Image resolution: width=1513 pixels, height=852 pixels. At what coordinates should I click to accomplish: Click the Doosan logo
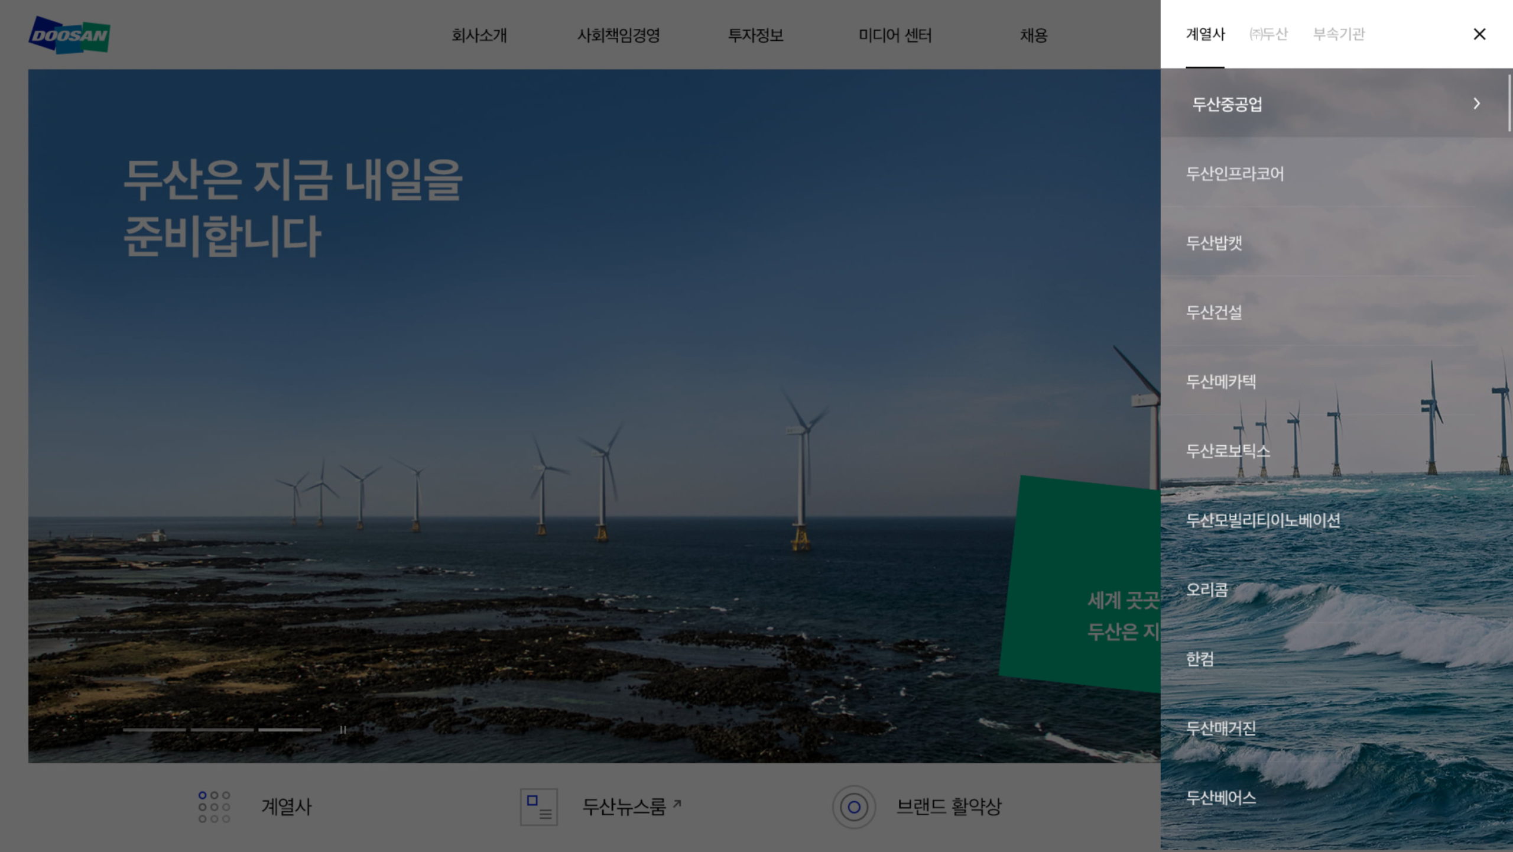(x=69, y=35)
